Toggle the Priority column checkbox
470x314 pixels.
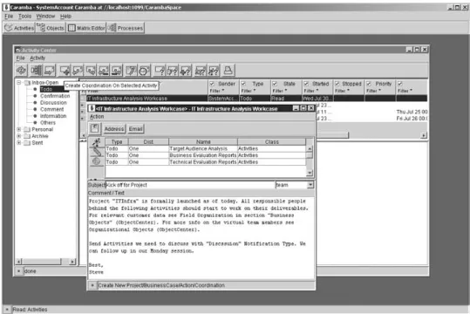[x=369, y=84]
